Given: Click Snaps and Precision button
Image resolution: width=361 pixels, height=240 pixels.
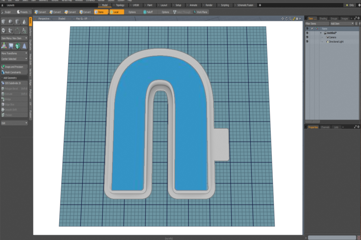Looking at the screenshot, I should tap(14, 67).
